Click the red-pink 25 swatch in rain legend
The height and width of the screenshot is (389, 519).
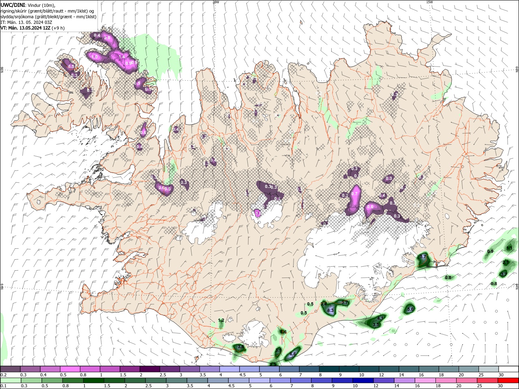(x=488, y=380)
